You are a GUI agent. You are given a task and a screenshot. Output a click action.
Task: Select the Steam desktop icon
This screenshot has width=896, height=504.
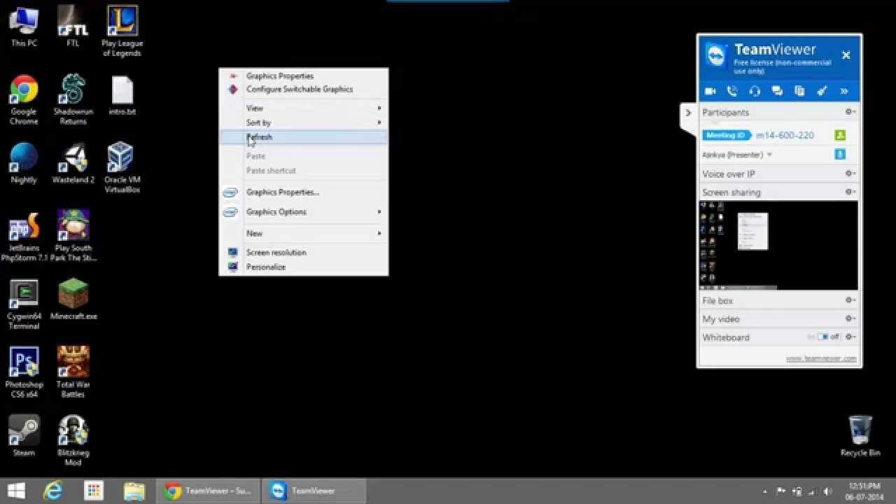(x=24, y=437)
